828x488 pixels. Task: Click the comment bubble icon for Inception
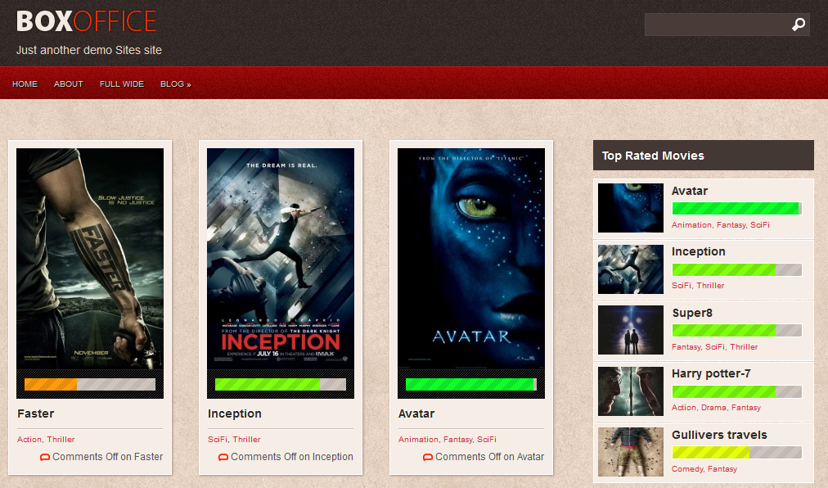(x=223, y=458)
